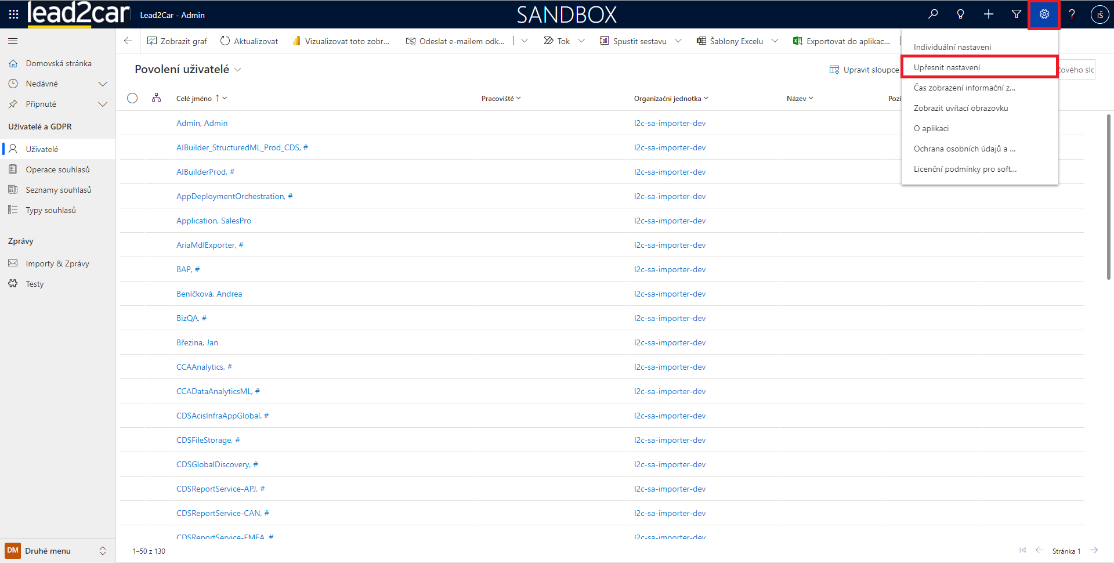Screen dimensions: 1114x563
Task: Expand the Připnuté section
Action: [103, 104]
